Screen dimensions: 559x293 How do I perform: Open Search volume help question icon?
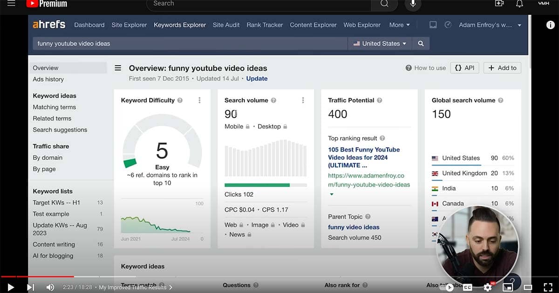coord(273,100)
